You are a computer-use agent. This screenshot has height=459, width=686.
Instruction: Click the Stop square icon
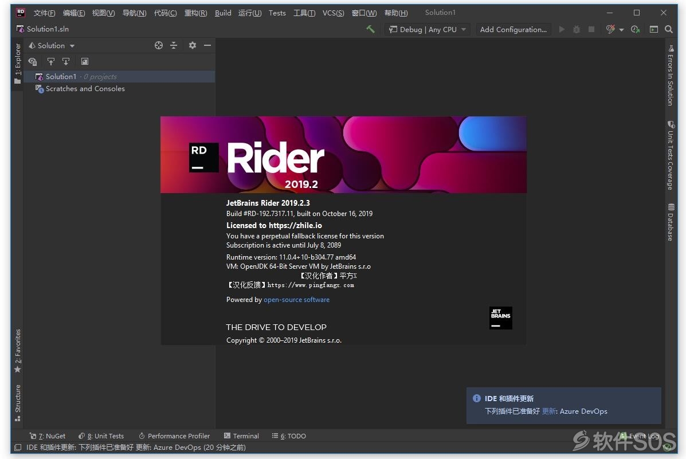pos(591,29)
